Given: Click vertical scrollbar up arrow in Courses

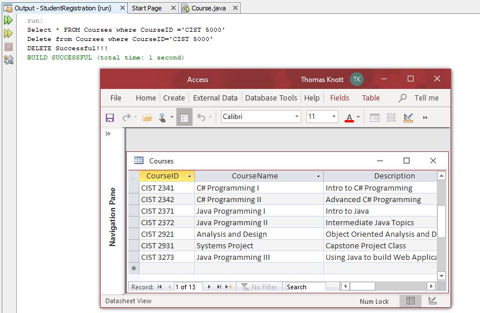Looking at the screenshot, I should (x=441, y=176).
